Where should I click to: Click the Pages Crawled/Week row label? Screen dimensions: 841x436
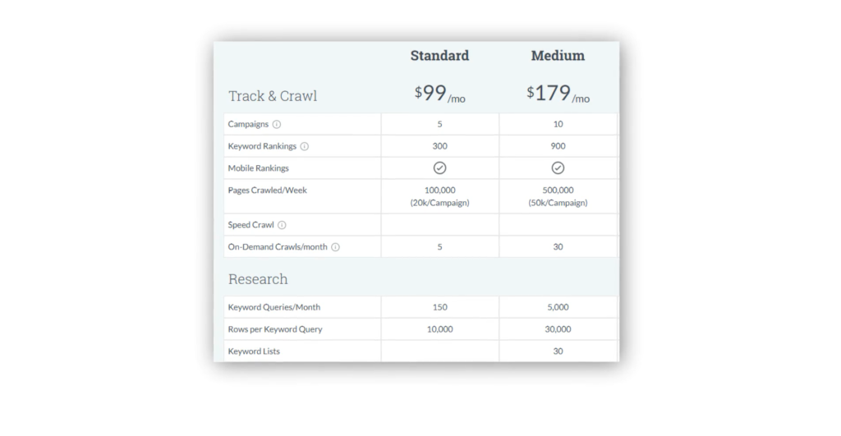pyautogui.click(x=267, y=190)
